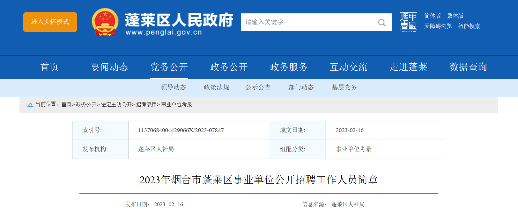Click the 成文日期 label cell

pyautogui.click(x=298, y=130)
